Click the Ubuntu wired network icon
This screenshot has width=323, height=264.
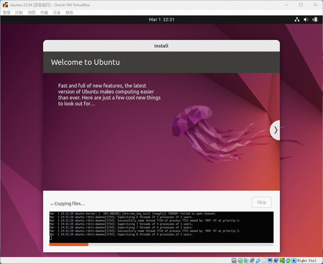click(297, 20)
